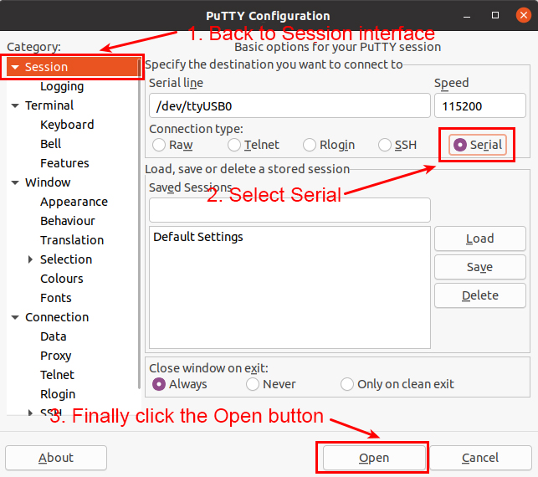This screenshot has height=477, width=538.
Task: Open the Colours category
Action: (x=62, y=279)
